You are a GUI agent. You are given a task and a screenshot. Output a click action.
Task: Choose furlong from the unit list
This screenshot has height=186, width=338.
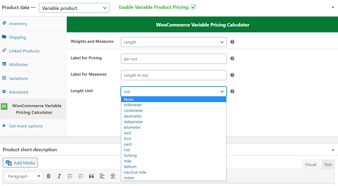point(130,156)
